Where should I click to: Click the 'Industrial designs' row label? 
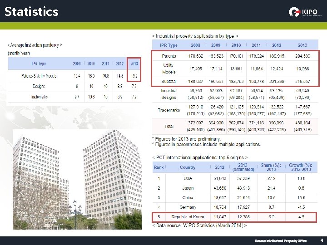[x=168, y=94]
